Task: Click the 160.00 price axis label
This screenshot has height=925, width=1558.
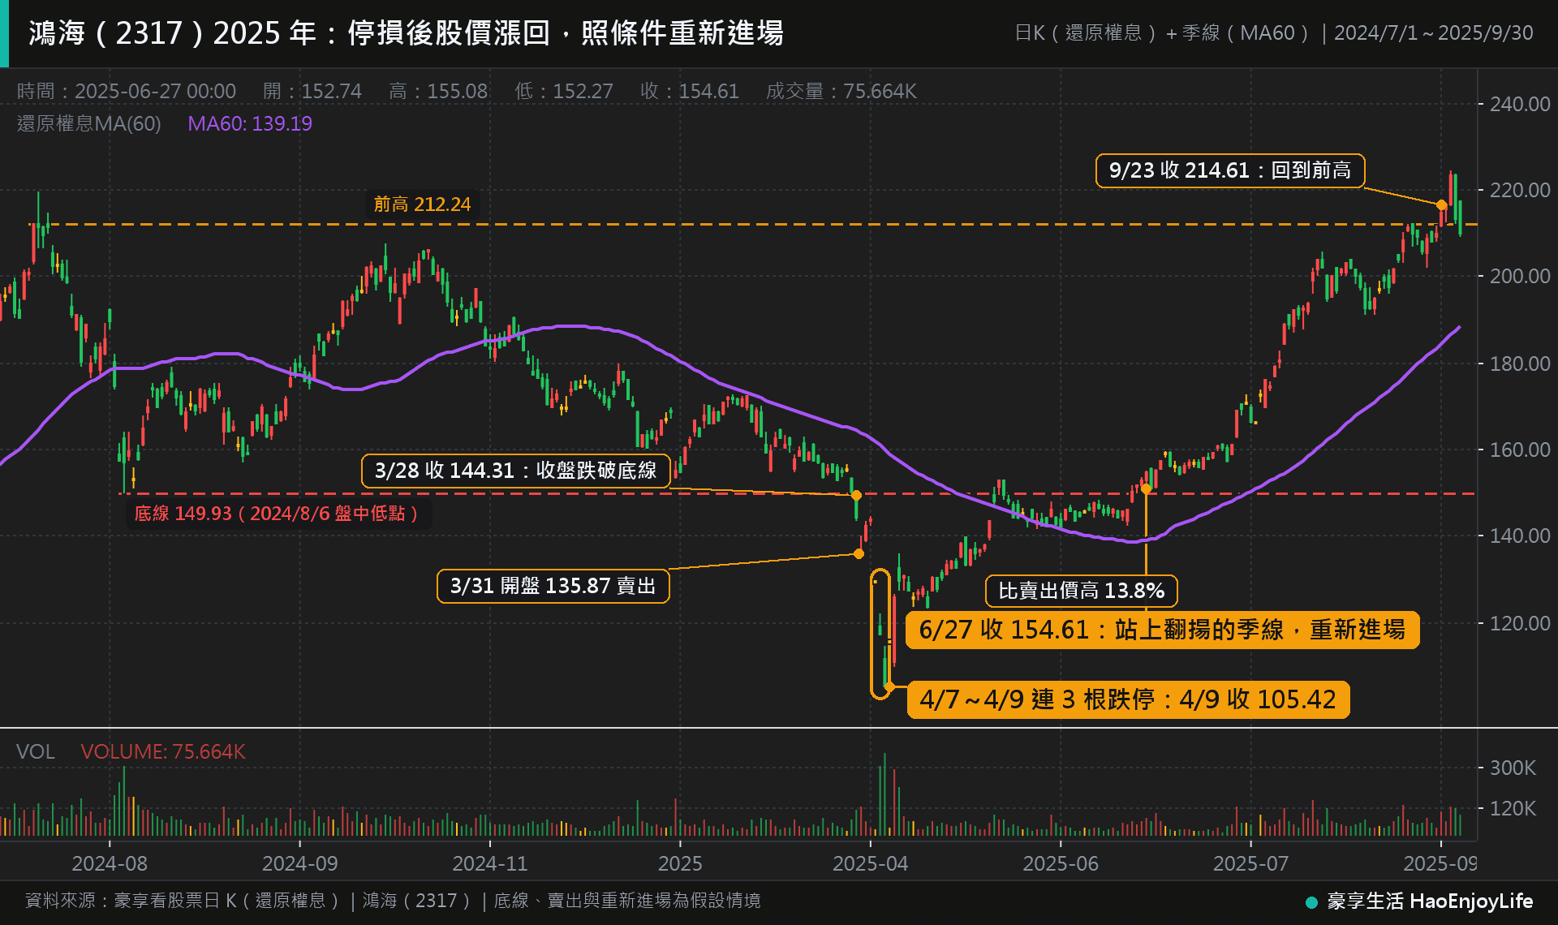Action: [1520, 450]
